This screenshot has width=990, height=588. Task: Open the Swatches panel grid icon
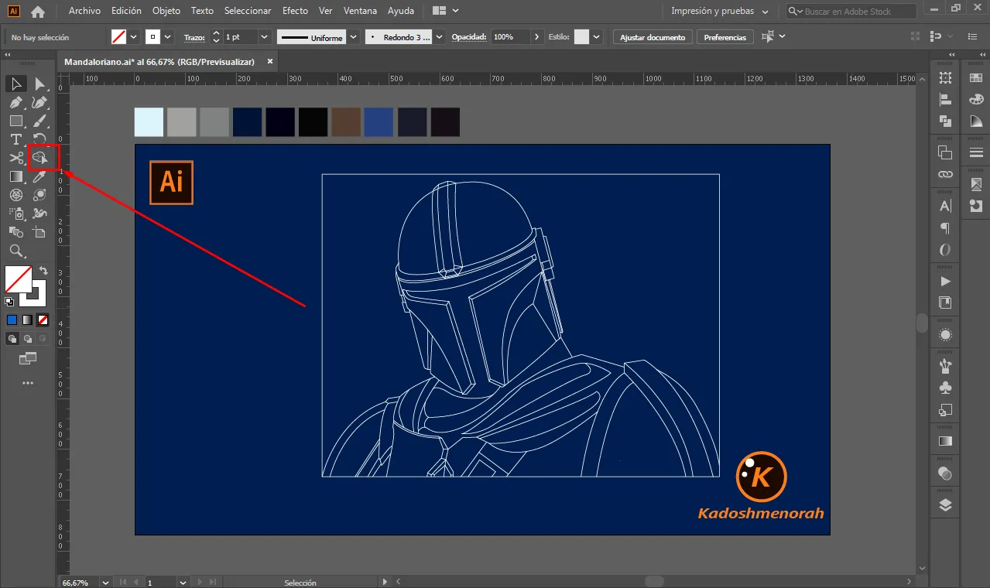[x=975, y=77]
